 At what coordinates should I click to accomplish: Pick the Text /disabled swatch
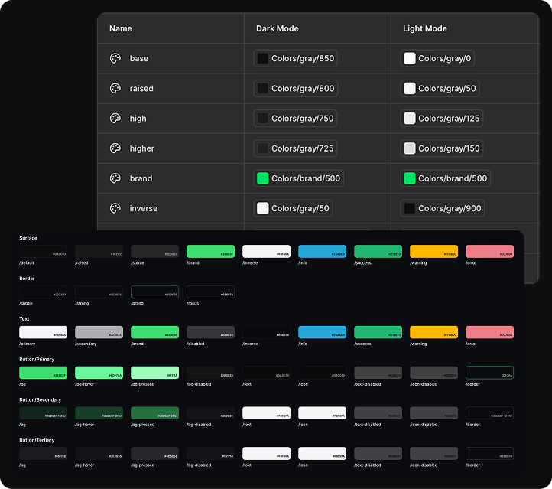210,333
